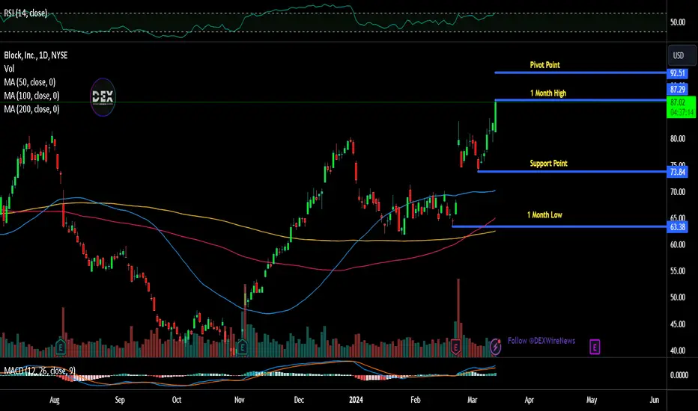Viewport: 698px width, 411px height.
Task: Click the blue 1 Month Low horizontal line
Action: [x=559, y=226]
